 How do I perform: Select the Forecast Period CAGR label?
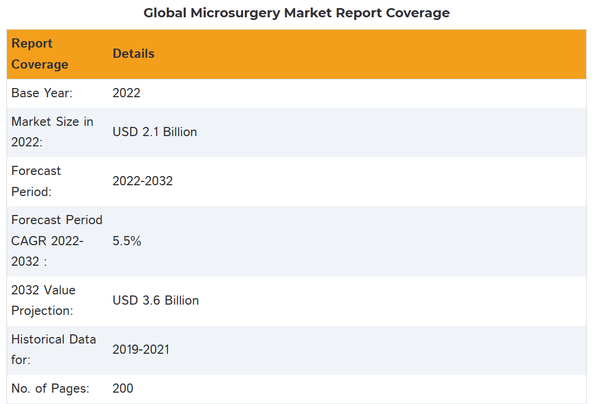coord(56,241)
